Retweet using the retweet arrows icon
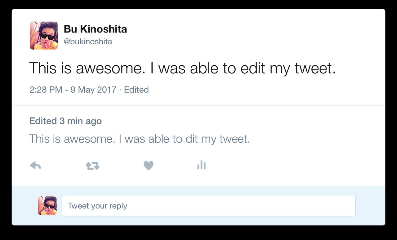Image resolution: width=397 pixels, height=240 pixels. pos(93,166)
